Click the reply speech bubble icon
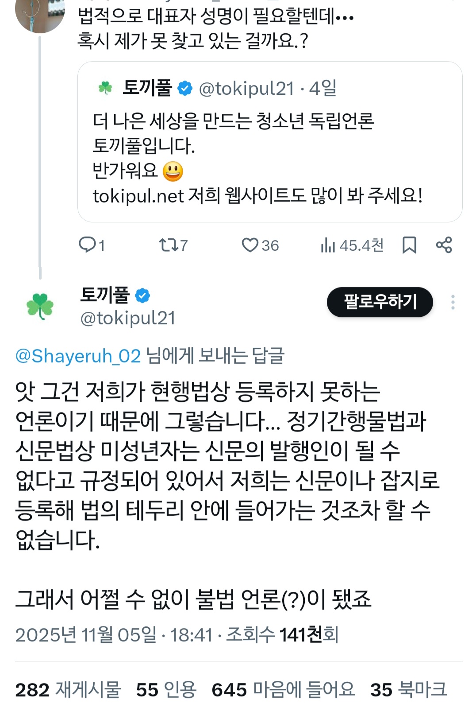 coord(87,245)
